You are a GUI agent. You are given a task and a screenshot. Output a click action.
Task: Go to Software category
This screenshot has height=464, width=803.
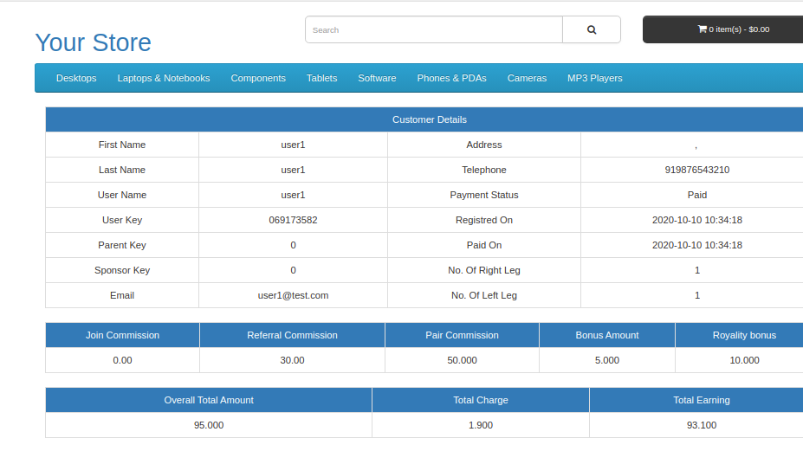377,78
